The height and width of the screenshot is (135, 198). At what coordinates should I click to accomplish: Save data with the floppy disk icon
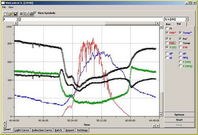pos(15,14)
